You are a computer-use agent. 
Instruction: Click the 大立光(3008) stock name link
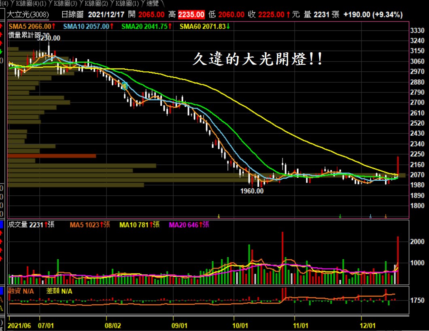[x=28, y=15]
